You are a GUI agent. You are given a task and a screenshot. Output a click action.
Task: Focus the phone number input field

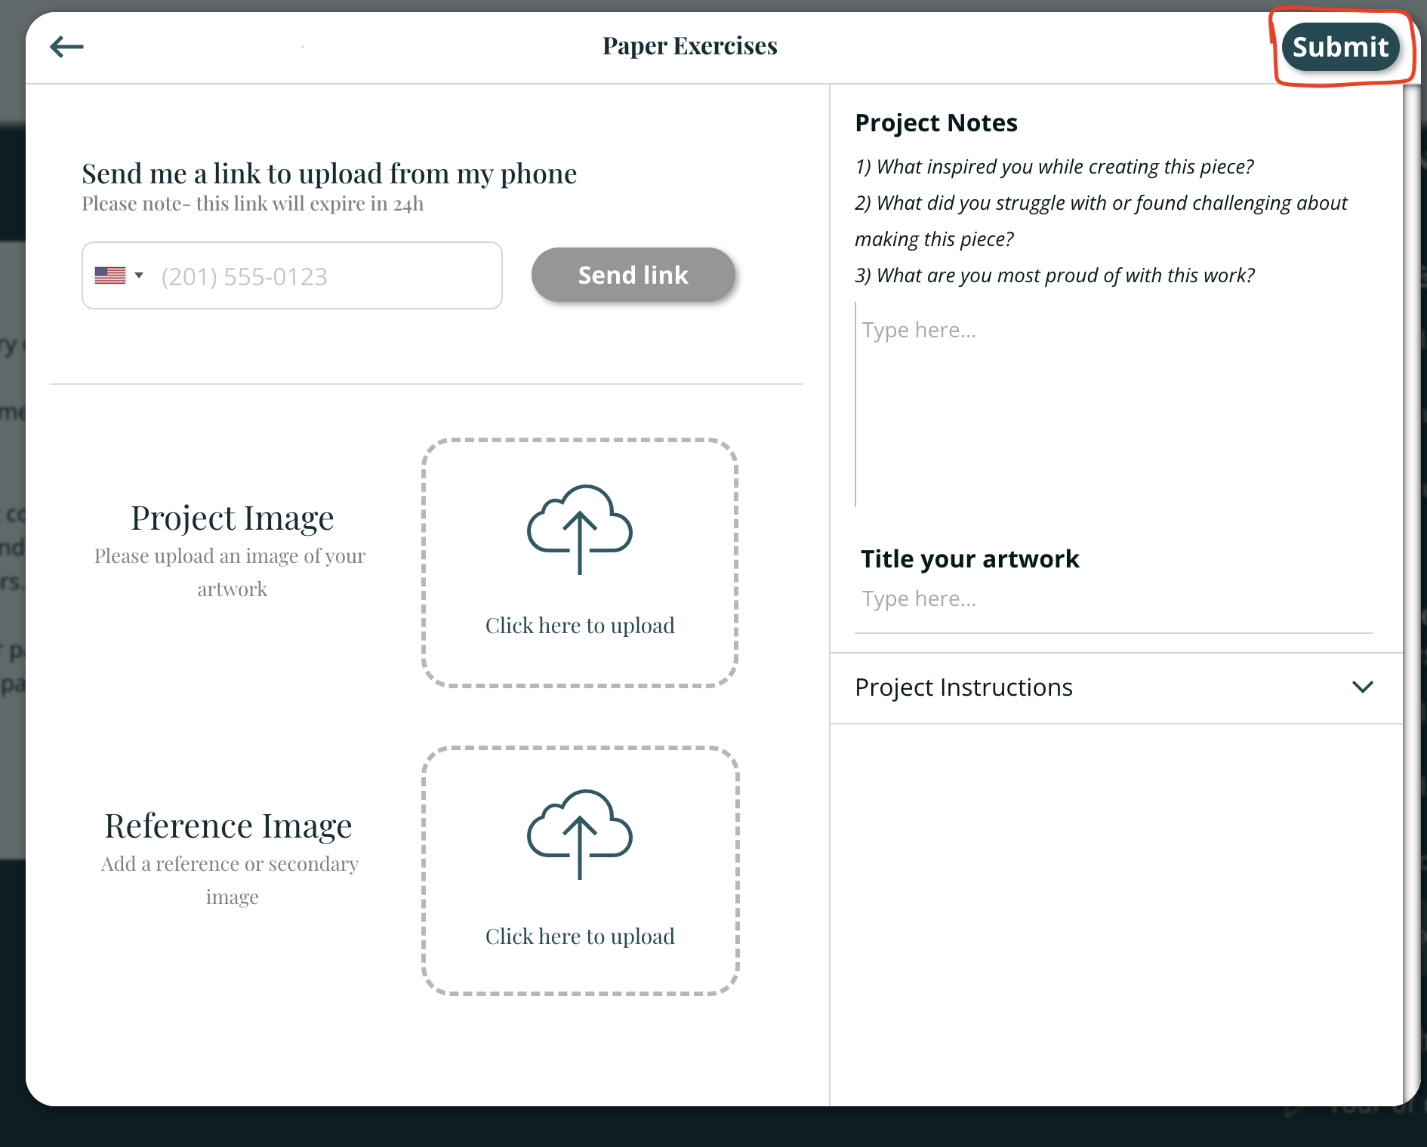coord(292,275)
